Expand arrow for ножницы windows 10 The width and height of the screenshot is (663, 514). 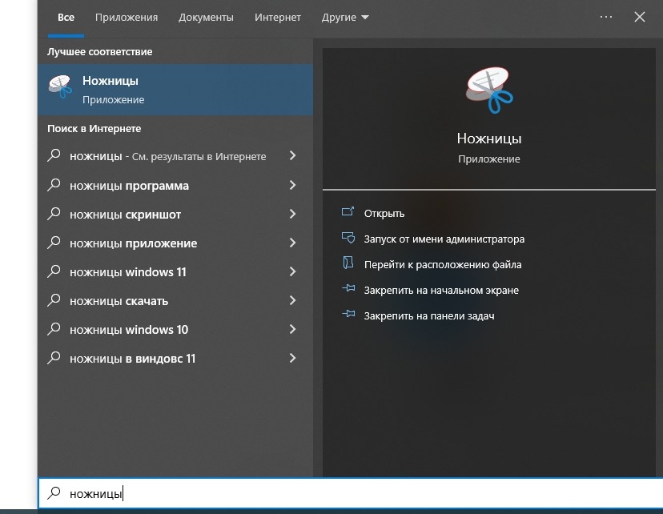point(292,329)
